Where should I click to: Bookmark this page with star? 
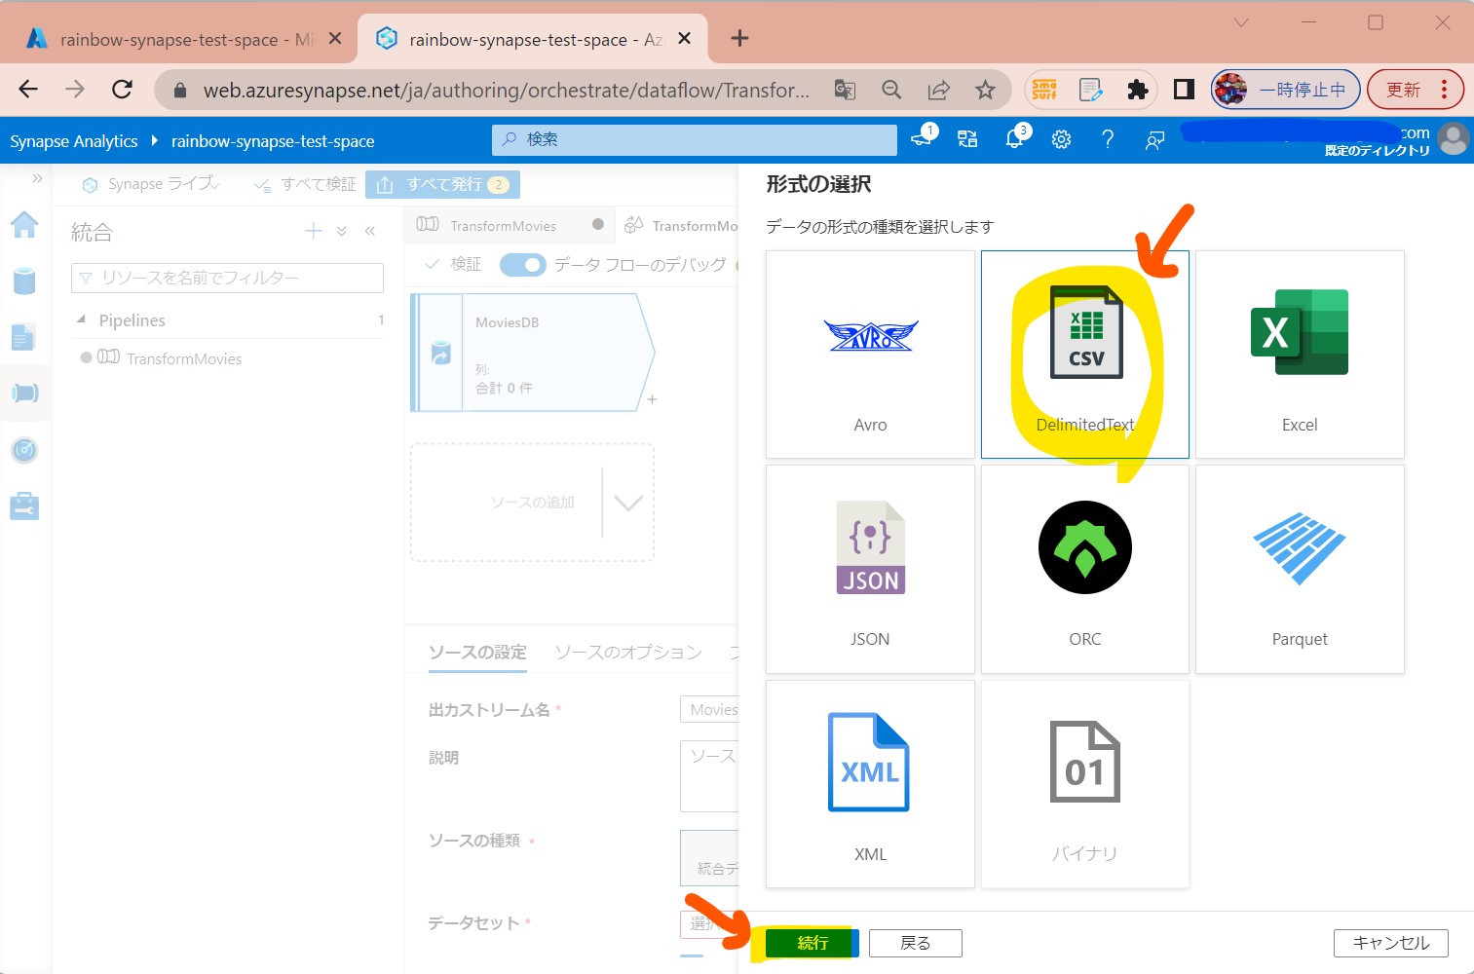coord(985,90)
